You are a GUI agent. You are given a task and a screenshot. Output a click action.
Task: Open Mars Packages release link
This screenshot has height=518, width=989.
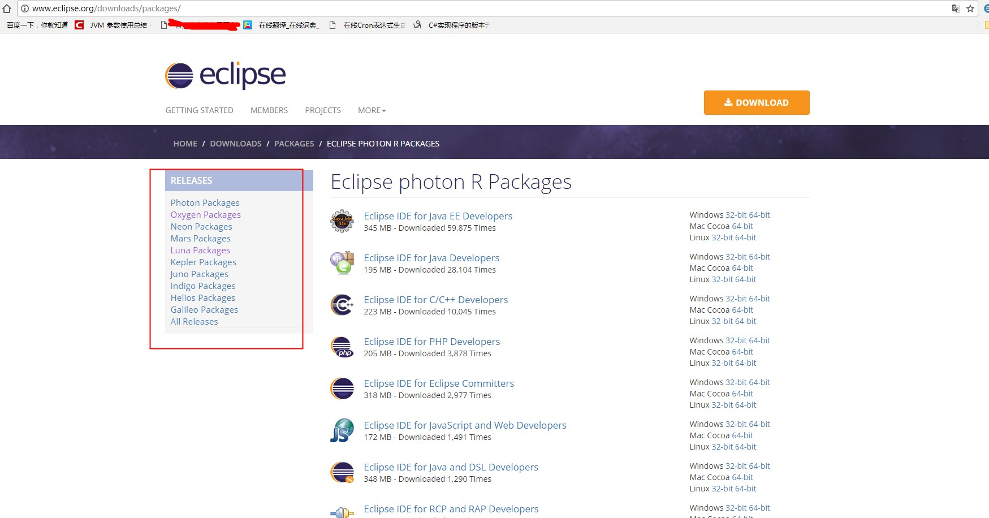pyautogui.click(x=201, y=238)
